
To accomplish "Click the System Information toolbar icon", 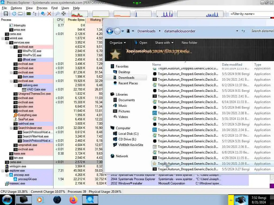I will (28, 14).
